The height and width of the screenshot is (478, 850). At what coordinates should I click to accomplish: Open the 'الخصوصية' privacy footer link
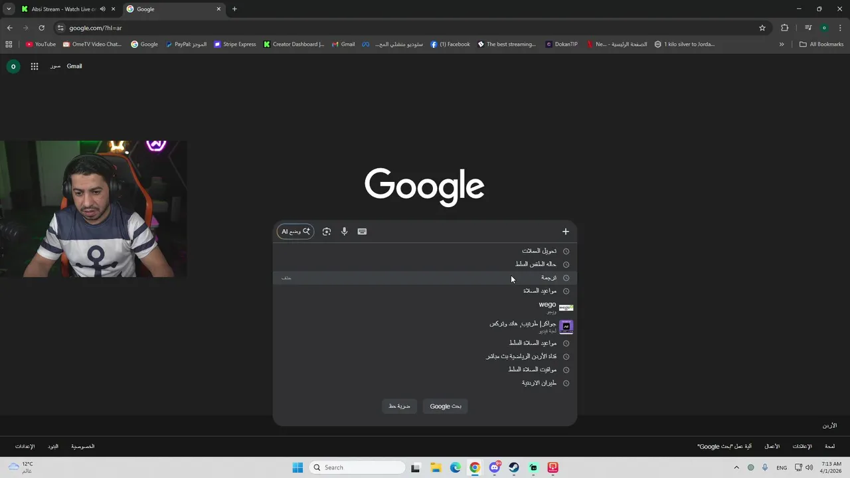coord(83,447)
